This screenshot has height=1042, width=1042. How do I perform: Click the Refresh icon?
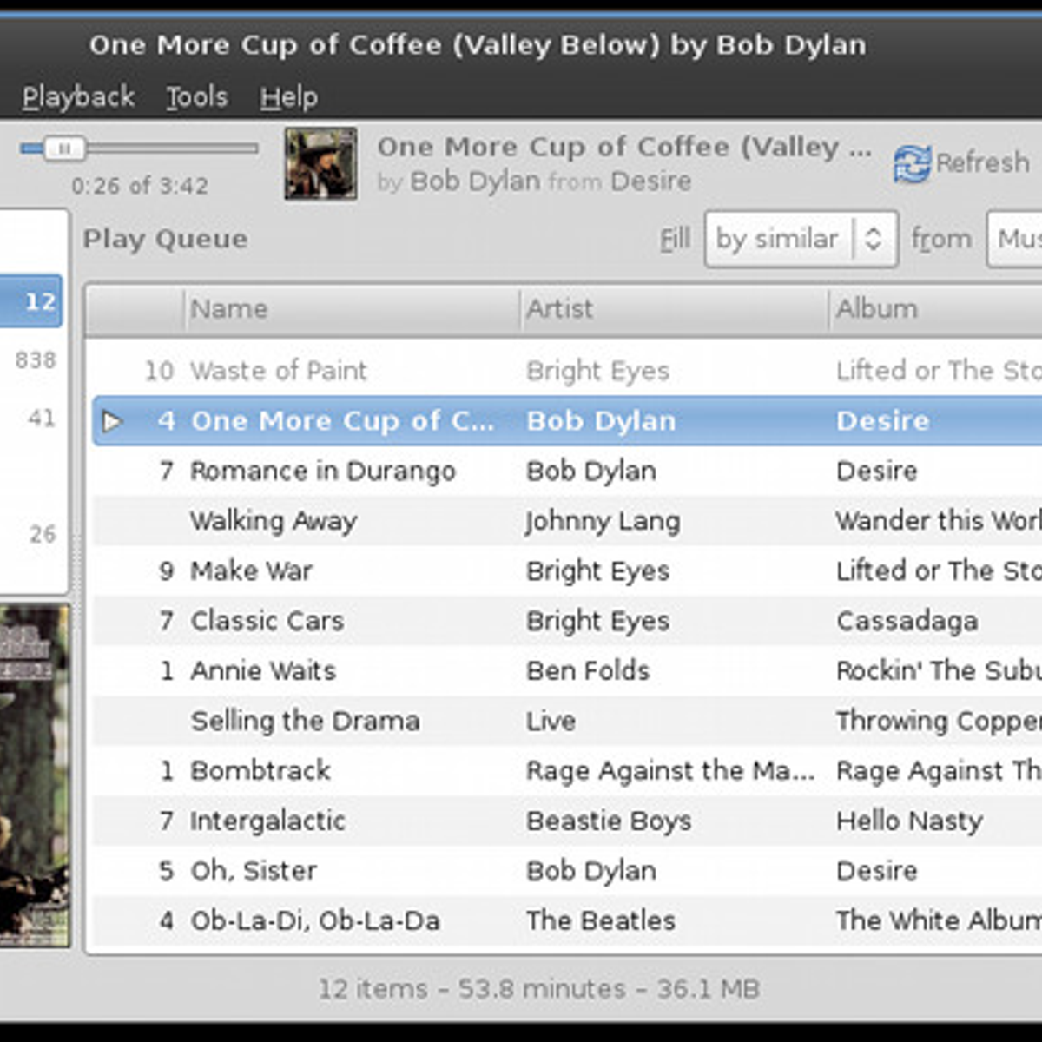912,163
